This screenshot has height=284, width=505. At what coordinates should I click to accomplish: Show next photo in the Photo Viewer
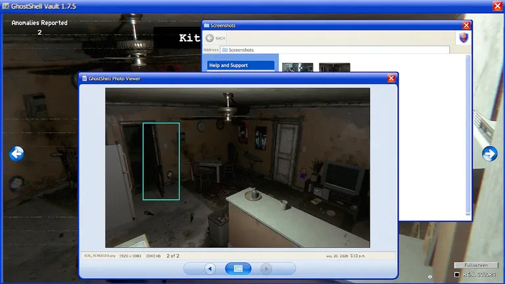click(x=266, y=268)
